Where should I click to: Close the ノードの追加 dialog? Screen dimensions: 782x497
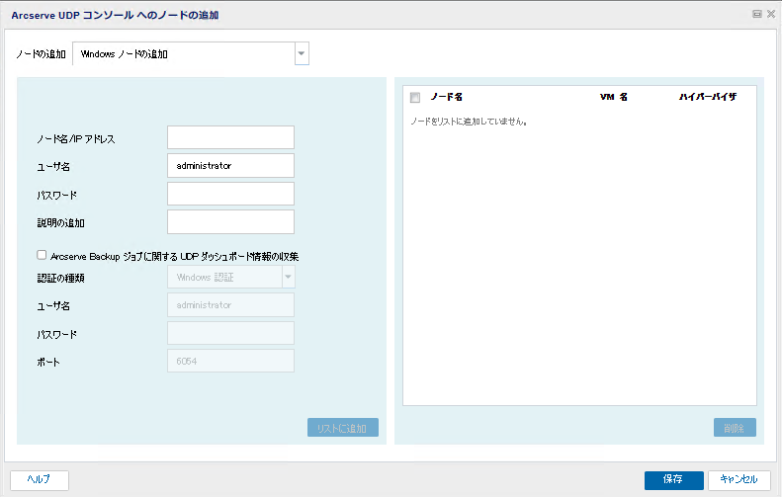point(771,14)
